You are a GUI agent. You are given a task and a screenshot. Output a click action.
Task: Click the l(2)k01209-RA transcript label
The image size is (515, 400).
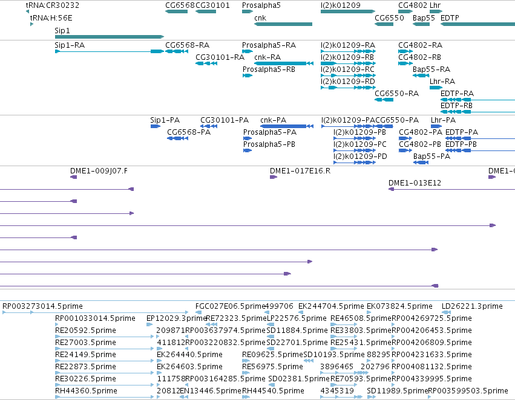[x=348, y=45]
